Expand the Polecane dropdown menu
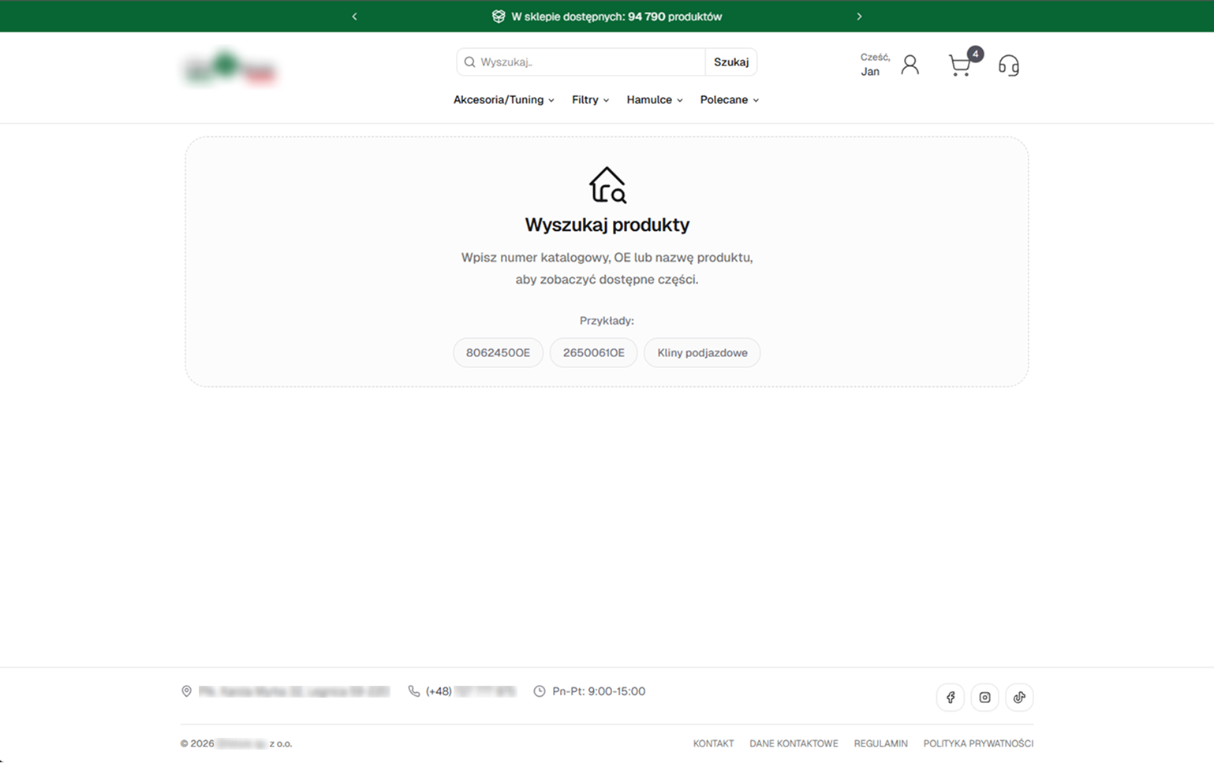 729,100
